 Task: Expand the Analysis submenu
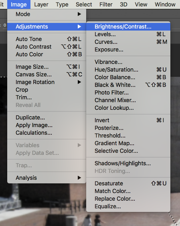tap(47, 178)
